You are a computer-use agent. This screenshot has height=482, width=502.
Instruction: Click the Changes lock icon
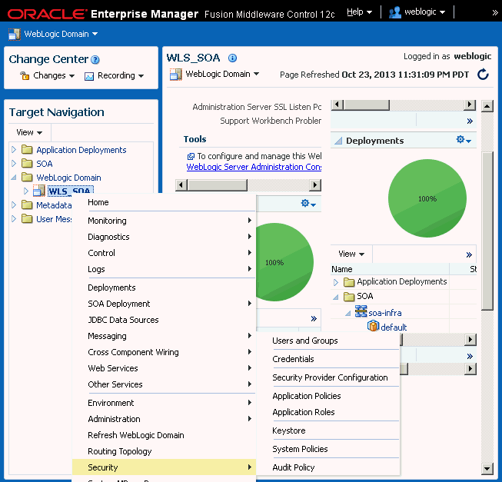(24, 76)
